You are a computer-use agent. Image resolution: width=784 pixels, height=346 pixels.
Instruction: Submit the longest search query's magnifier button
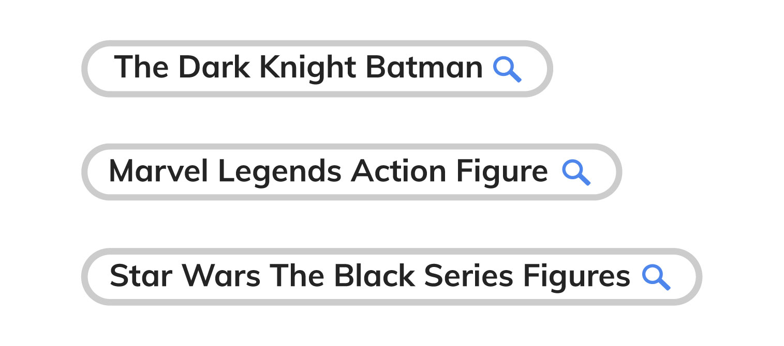tap(656, 277)
